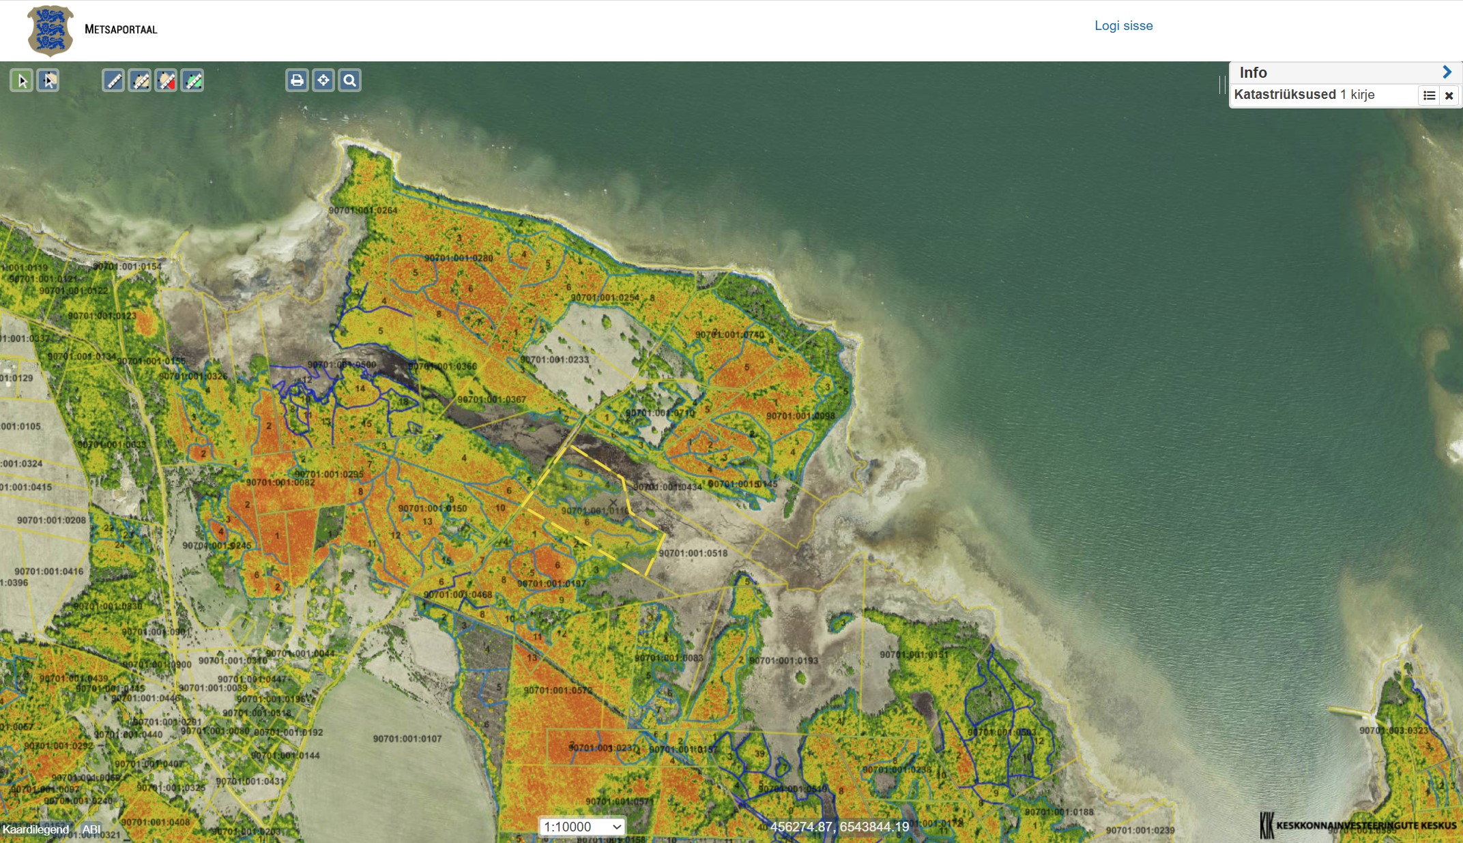
Task: Close the Katastriüksused result row
Action: pyautogui.click(x=1449, y=95)
